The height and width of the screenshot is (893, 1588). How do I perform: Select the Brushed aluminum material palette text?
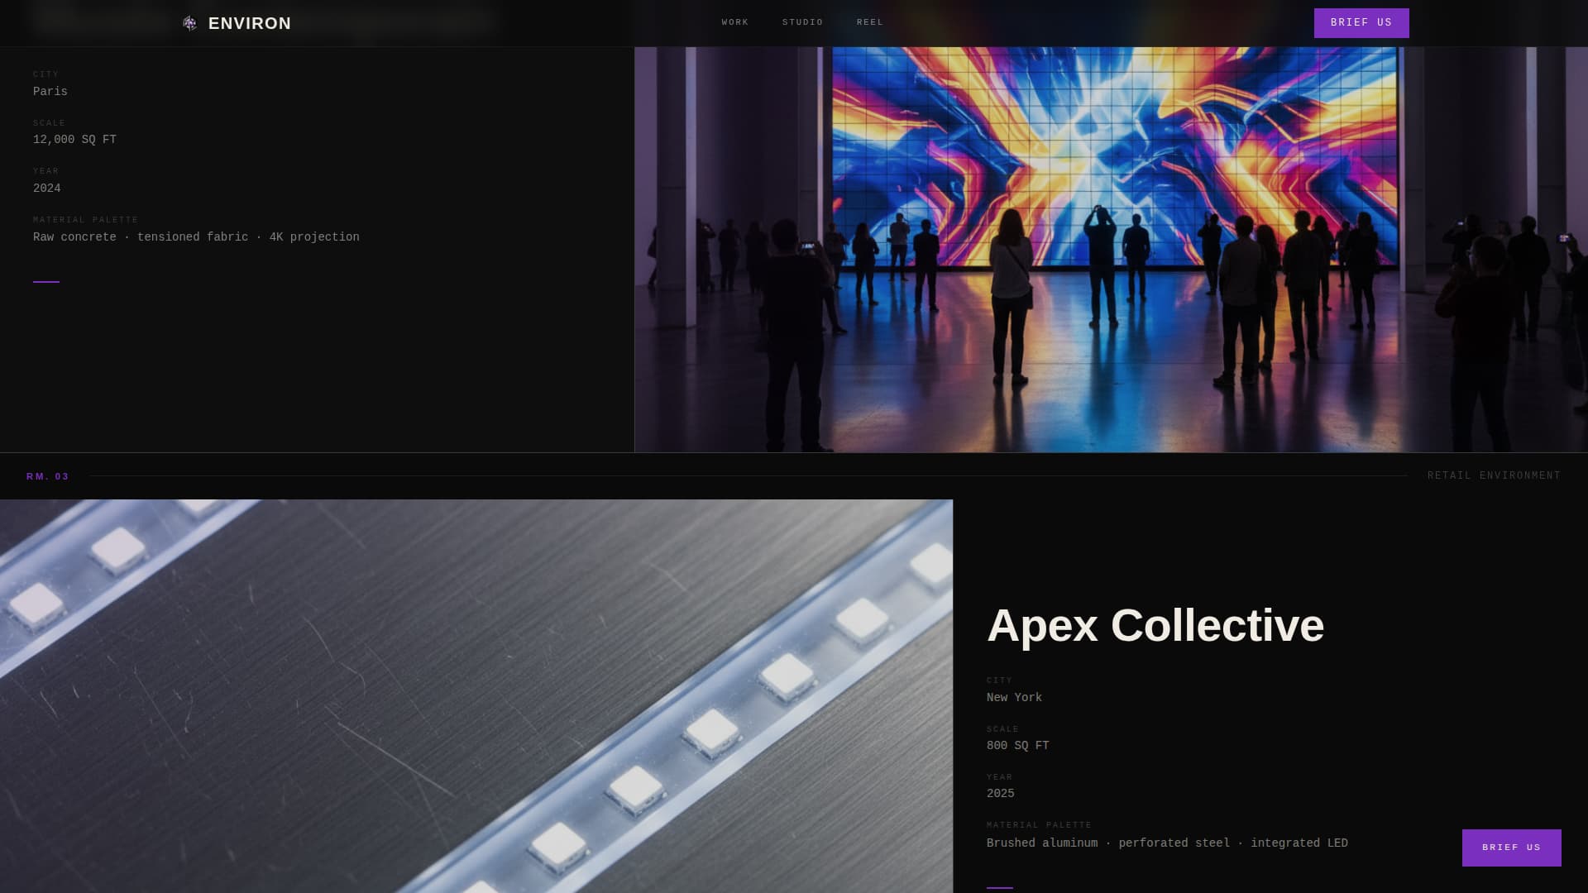click(x=1167, y=843)
